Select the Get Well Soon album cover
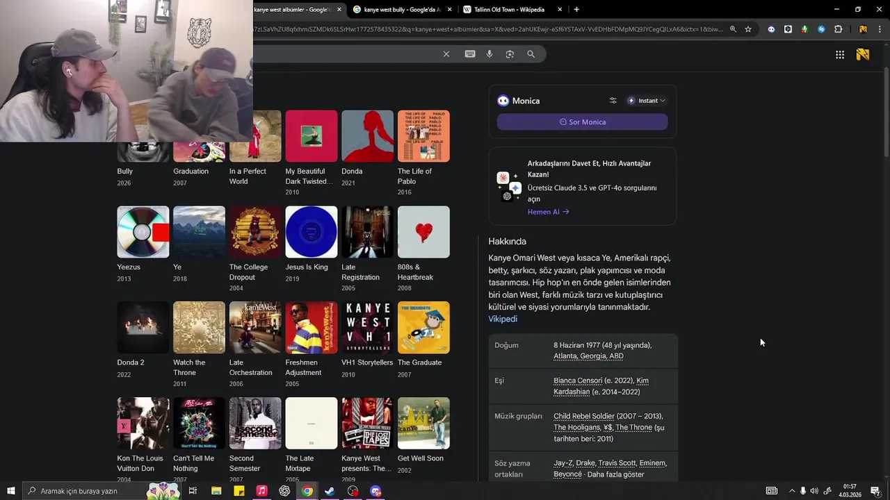This screenshot has width=890, height=500. click(x=423, y=424)
